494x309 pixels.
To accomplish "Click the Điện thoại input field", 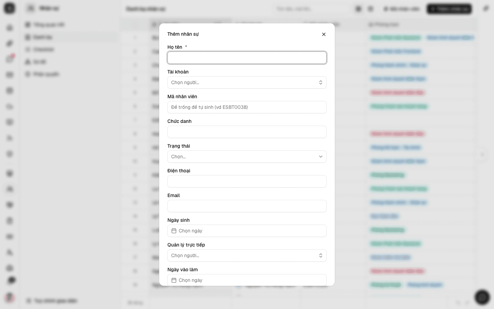I will 247,181.
